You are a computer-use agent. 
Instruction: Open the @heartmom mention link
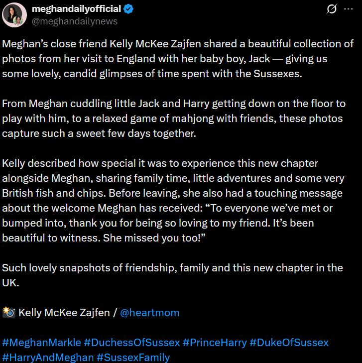coord(149,313)
